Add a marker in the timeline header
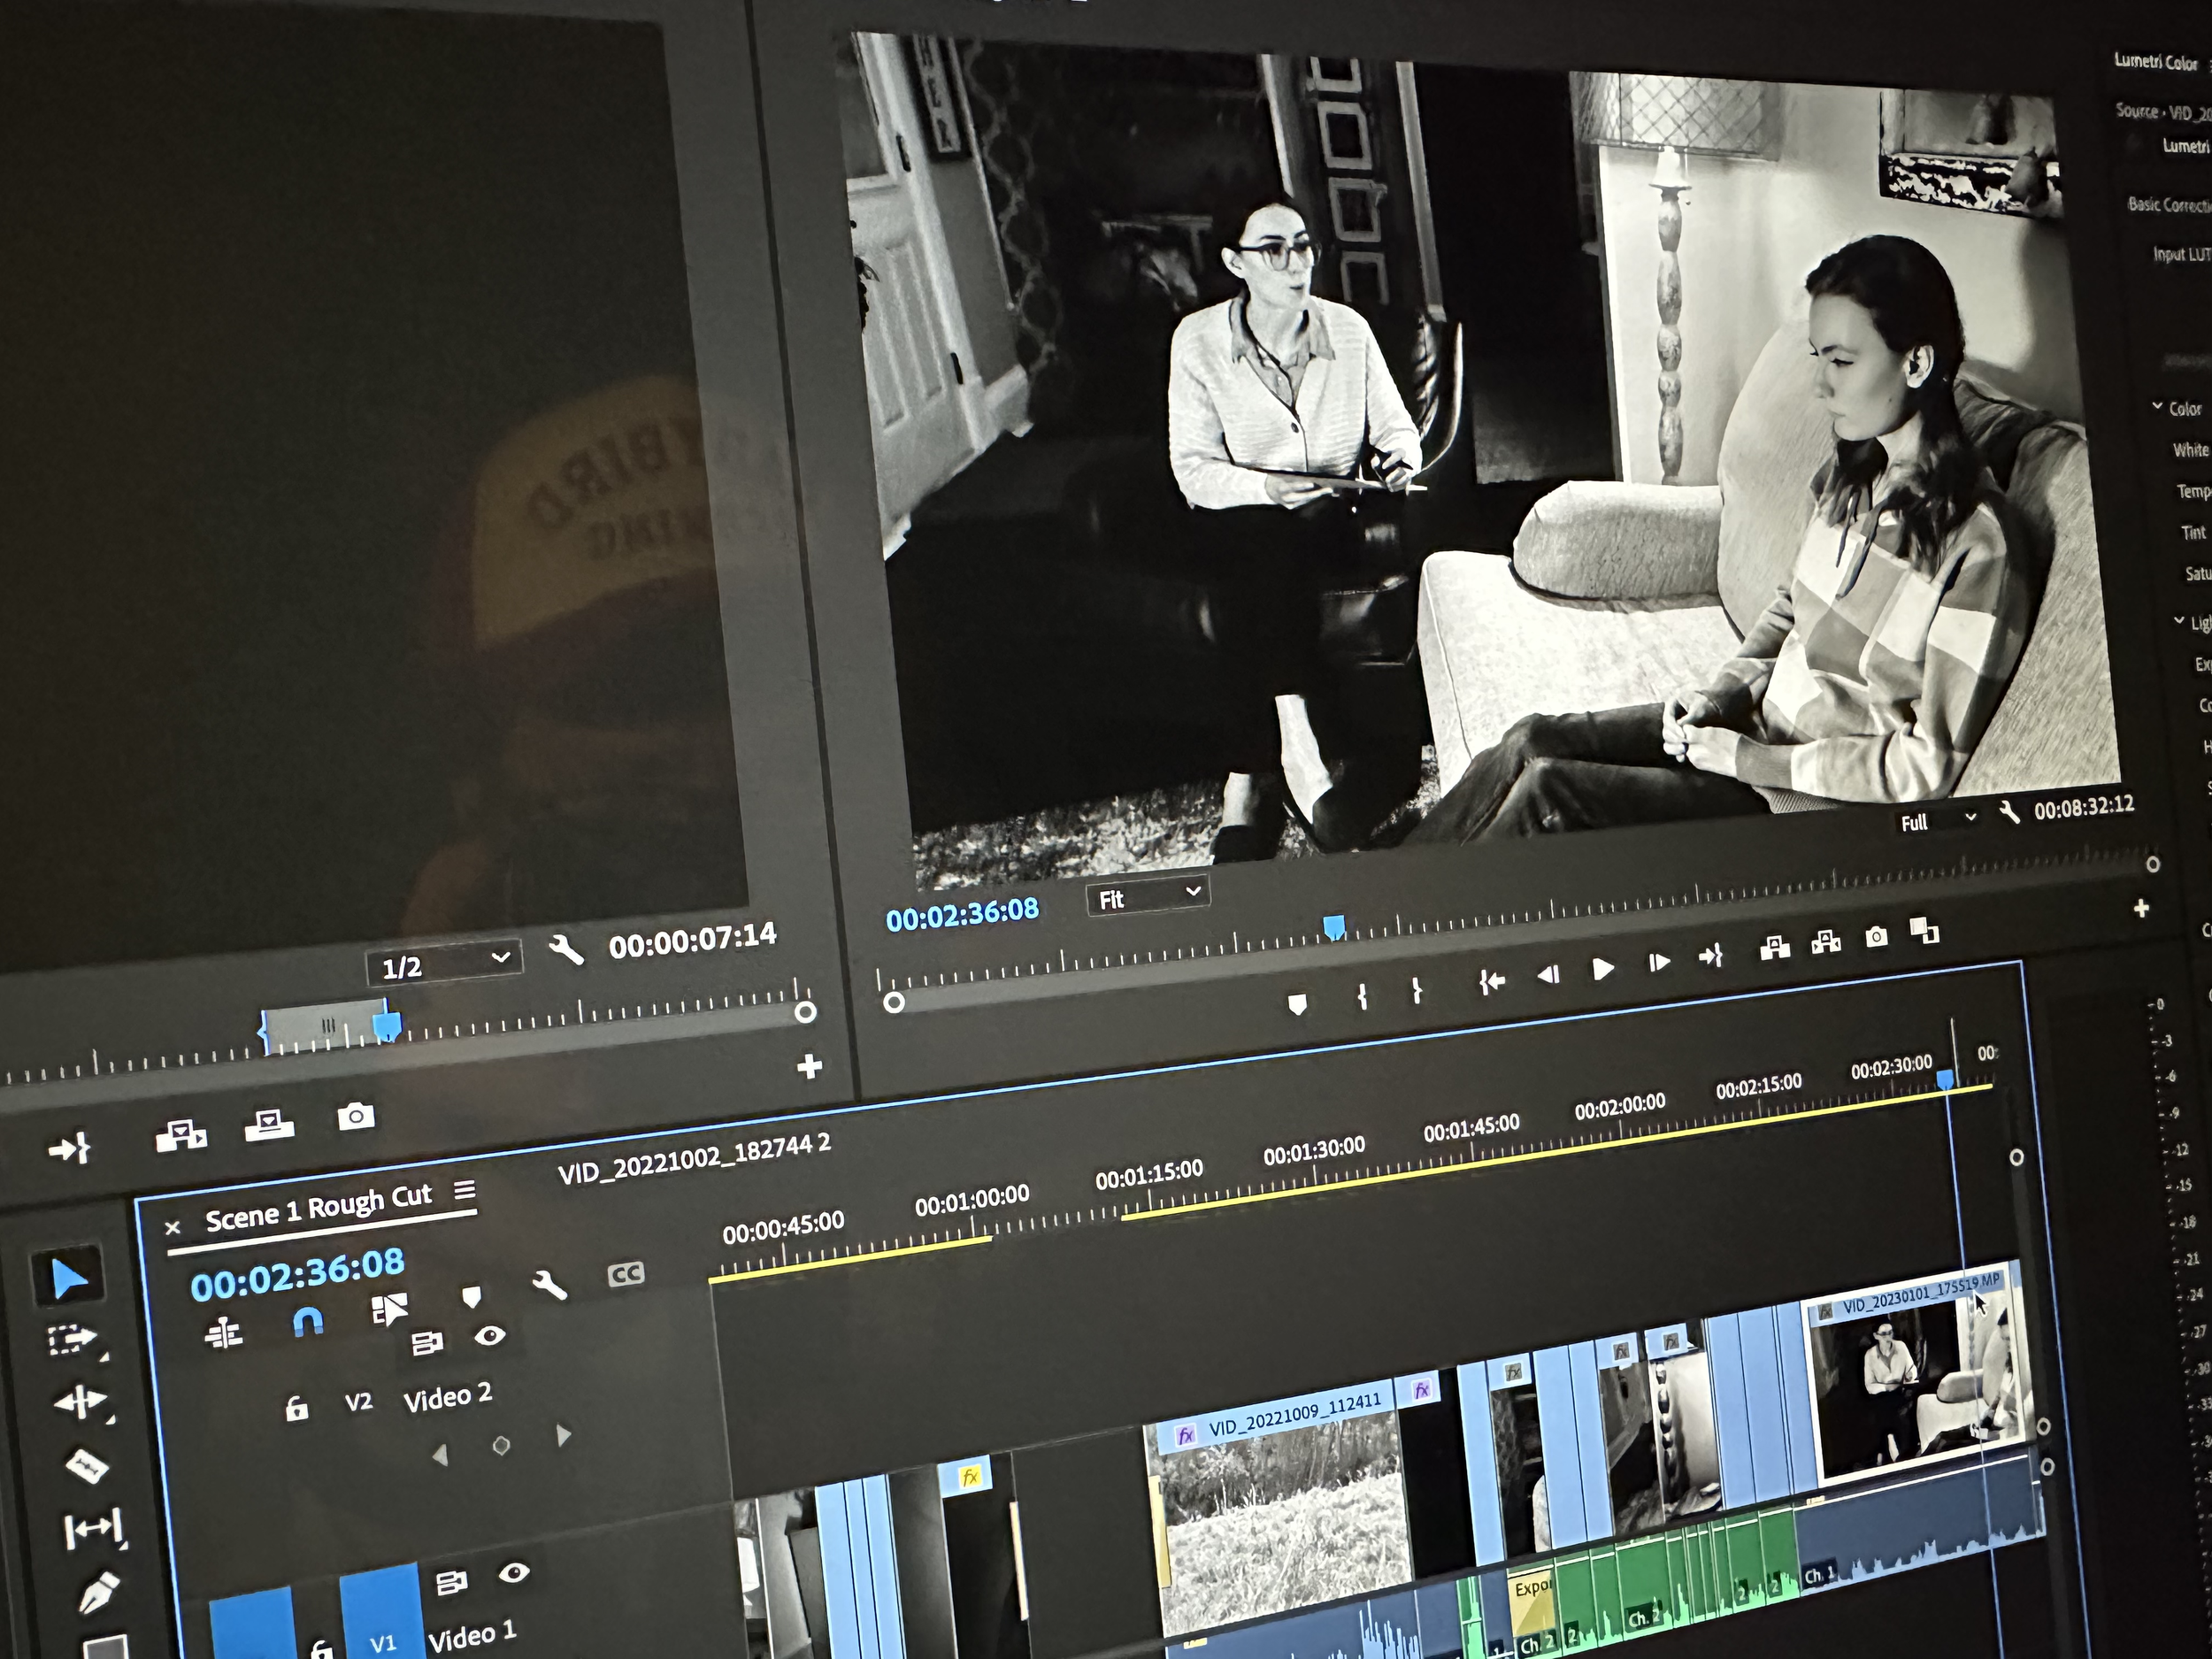Screen dimensions: 2212x1659 click(x=471, y=1297)
